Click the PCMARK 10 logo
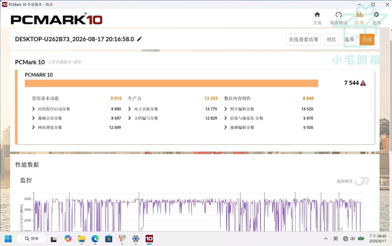 pos(56,19)
